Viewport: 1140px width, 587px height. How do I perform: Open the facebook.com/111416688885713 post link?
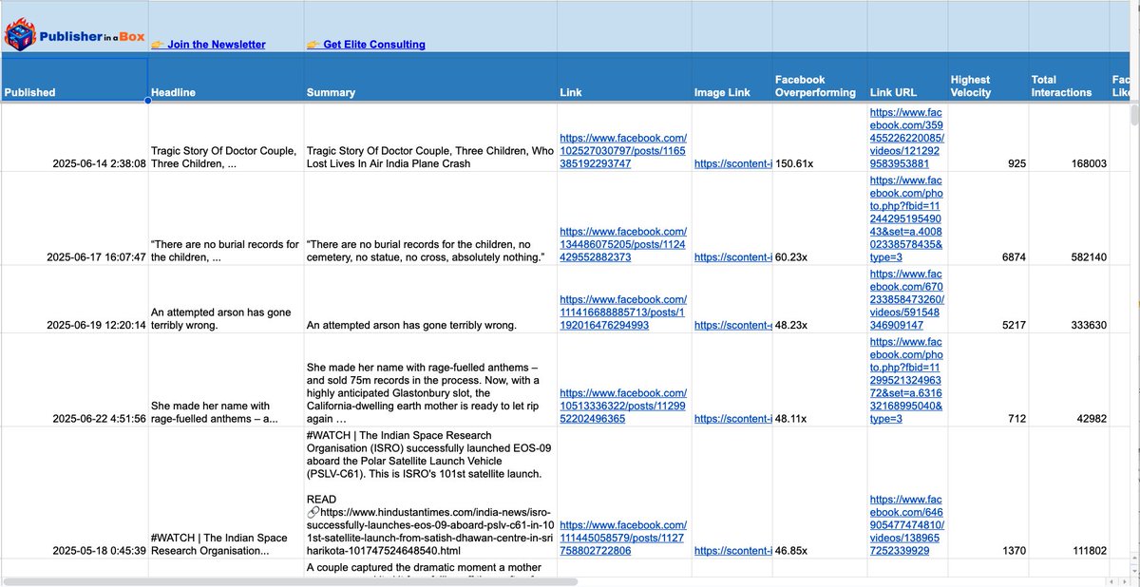click(x=623, y=312)
